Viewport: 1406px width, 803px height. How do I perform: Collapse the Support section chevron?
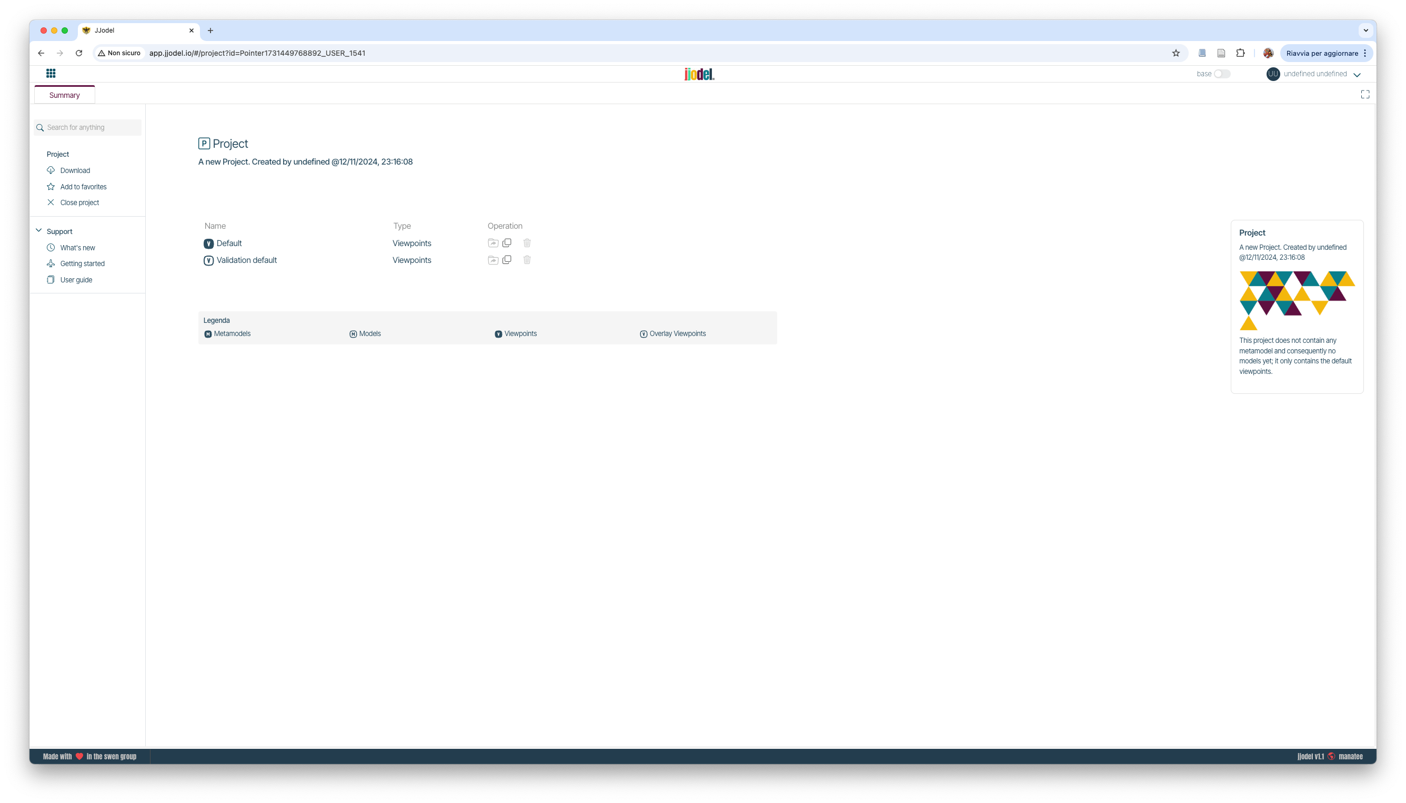click(x=38, y=231)
